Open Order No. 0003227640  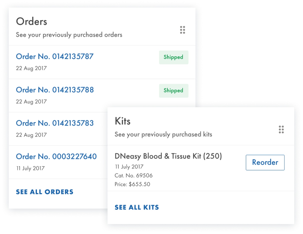tap(56, 157)
